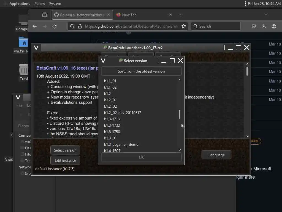Open Save to Pocket icon

[254, 26]
